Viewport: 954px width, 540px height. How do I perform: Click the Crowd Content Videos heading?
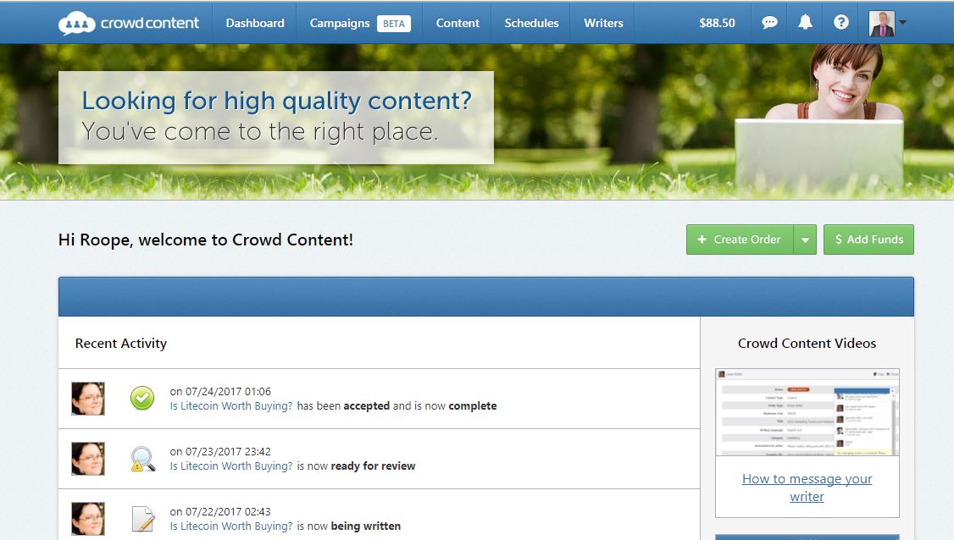coord(807,343)
